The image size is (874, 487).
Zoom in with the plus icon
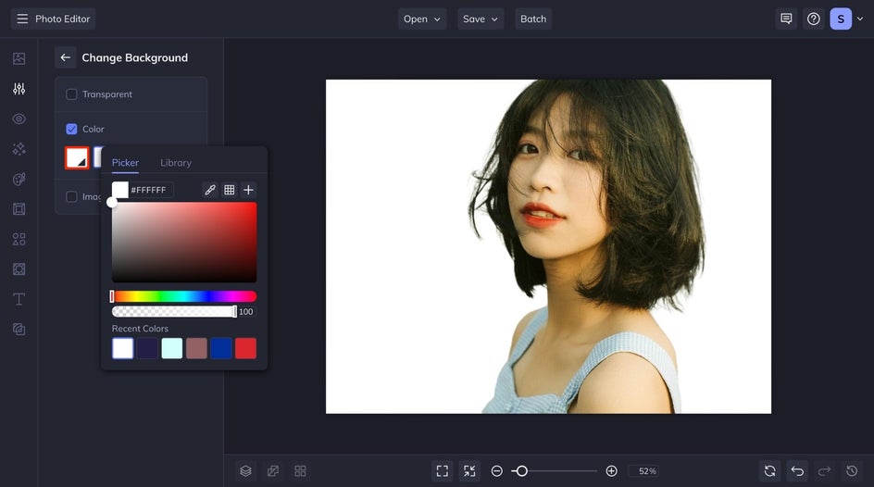click(x=611, y=471)
